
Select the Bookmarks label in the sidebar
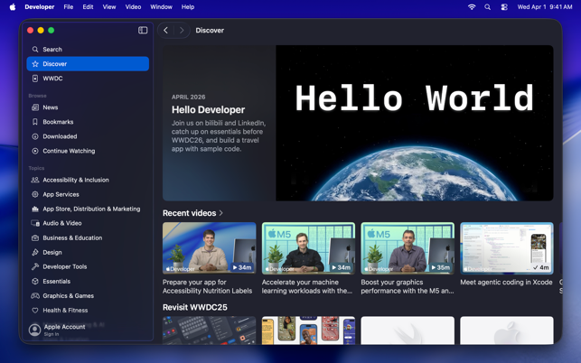[x=58, y=122]
